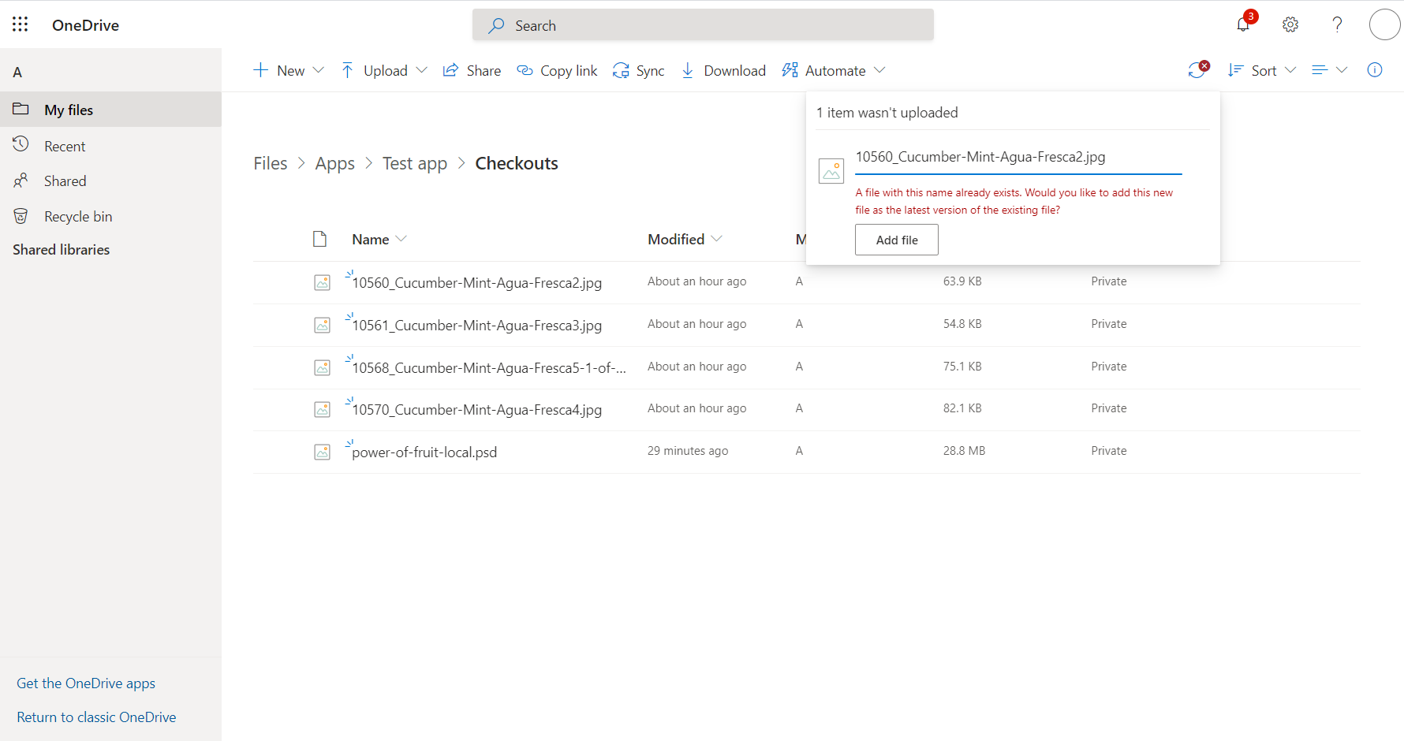This screenshot has width=1404, height=741.
Task: Open the Modified column header dropdown
Action: [x=685, y=239]
